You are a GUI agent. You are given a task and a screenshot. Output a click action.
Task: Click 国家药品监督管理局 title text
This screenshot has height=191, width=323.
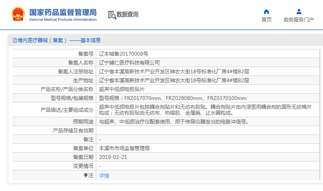(63, 13)
